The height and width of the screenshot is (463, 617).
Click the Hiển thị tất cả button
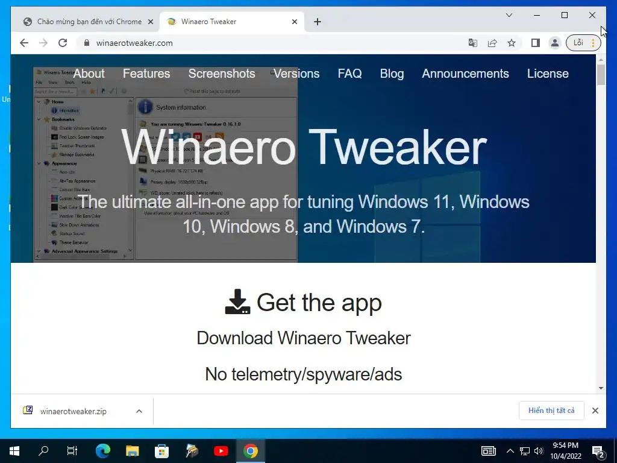point(551,411)
